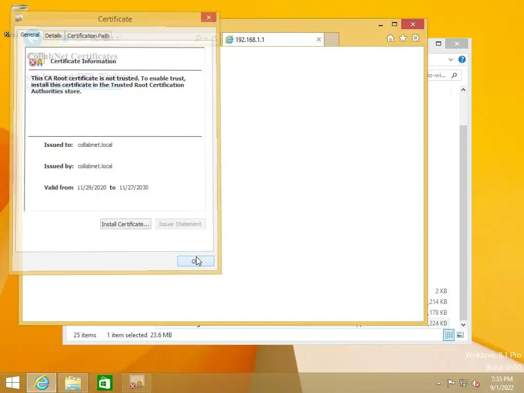Click File Explorer search magnifier icon

(x=454, y=76)
